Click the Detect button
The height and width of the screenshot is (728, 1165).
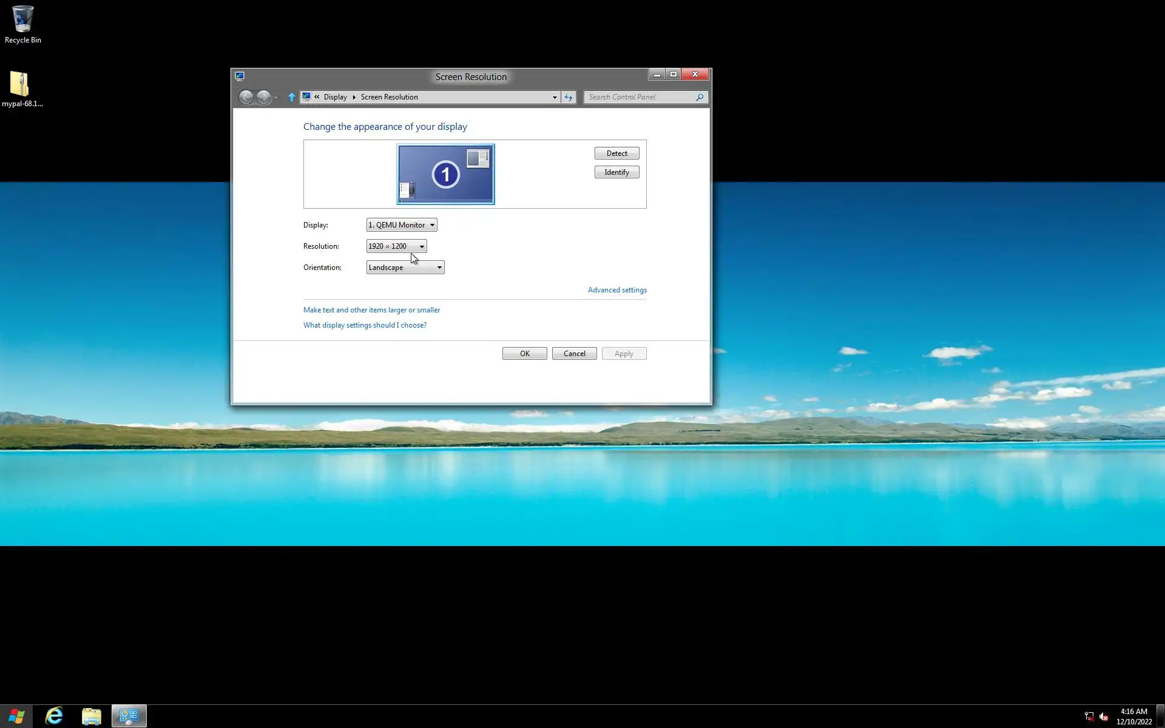click(x=616, y=153)
